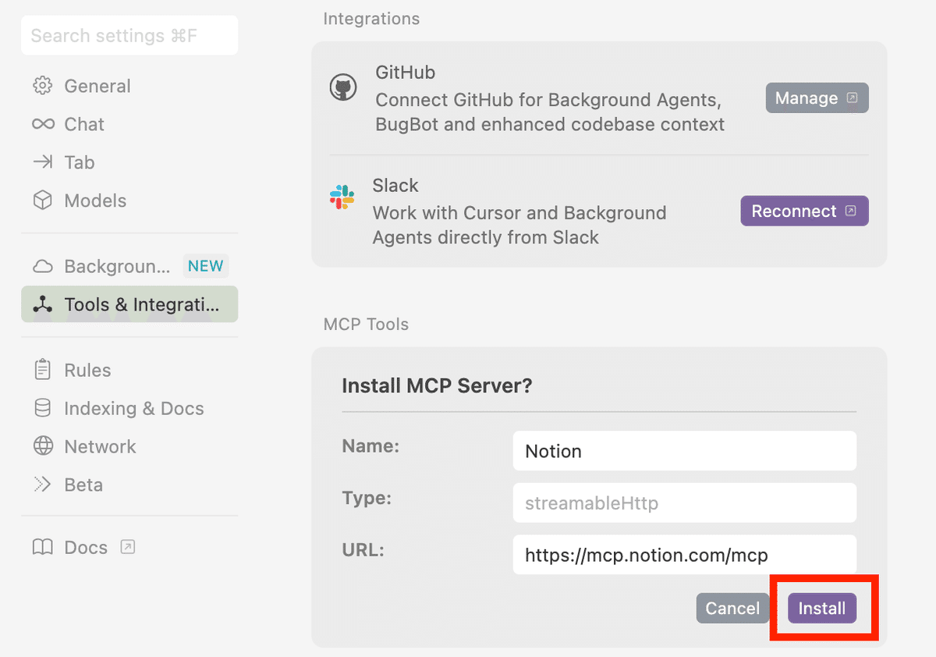This screenshot has width=936, height=657.
Task: Click the Name field containing Notion
Action: [684, 451]
